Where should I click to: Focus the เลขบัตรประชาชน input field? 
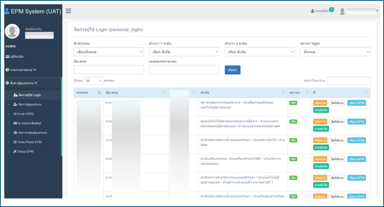[184, 70]
